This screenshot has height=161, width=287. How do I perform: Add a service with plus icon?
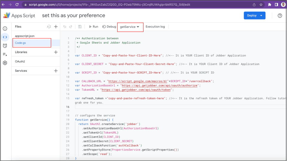(56, 71)
